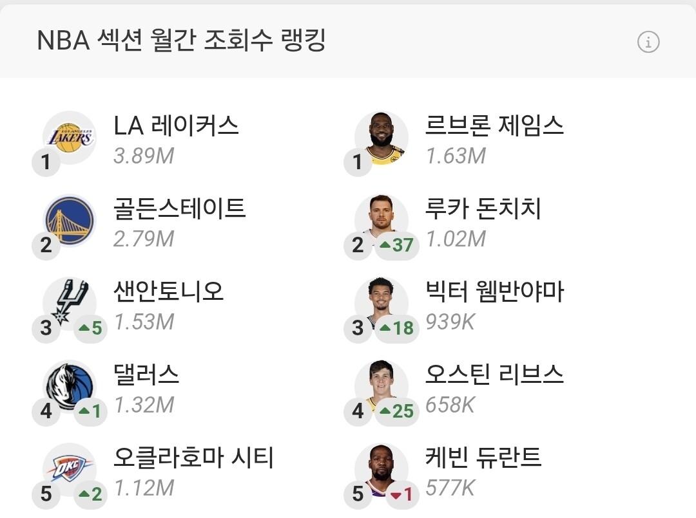Open the 골든스테이트 team link

[x=180, y=208]
